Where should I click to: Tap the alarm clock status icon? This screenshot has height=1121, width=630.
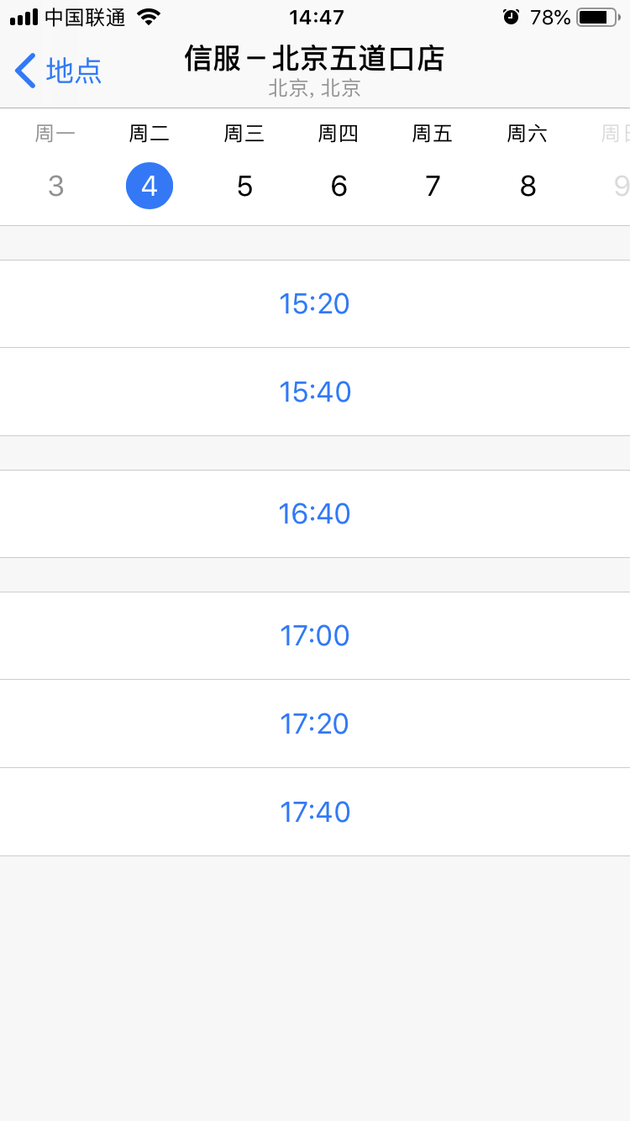[x=511, y=17]
